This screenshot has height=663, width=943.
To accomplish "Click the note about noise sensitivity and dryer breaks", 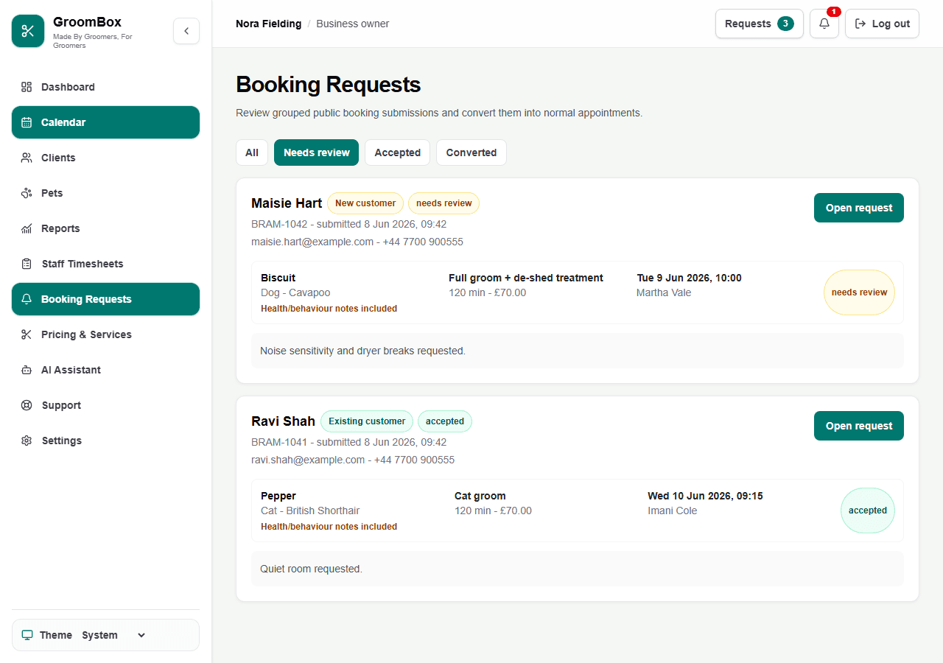I will (362, 351).
